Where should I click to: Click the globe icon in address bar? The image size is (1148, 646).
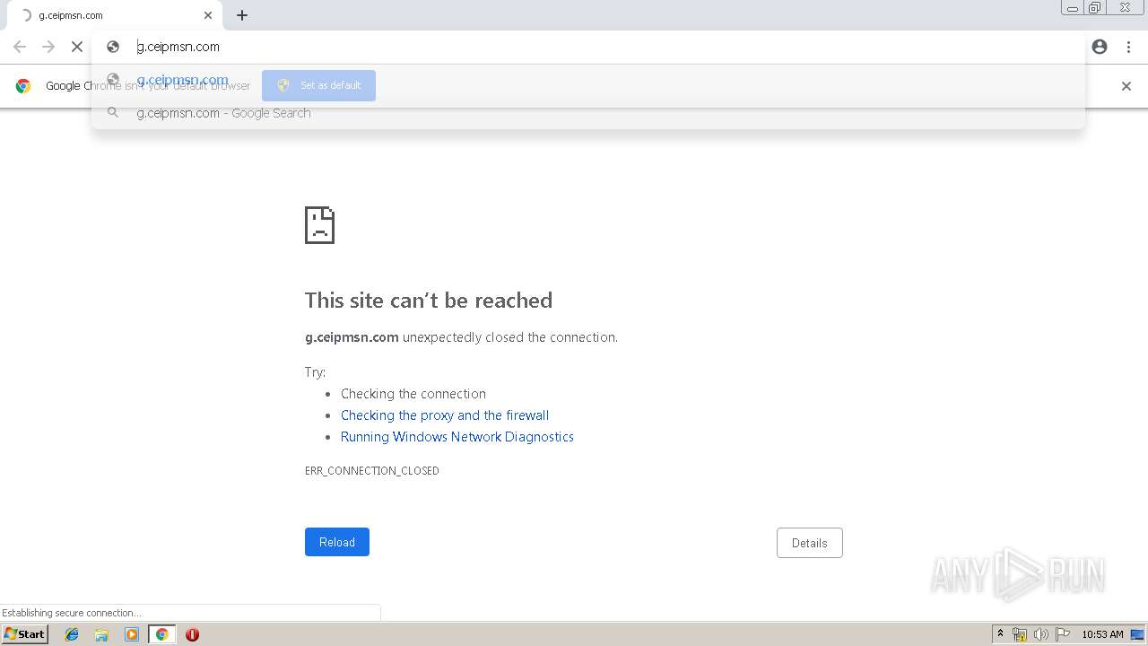[113, 47]
